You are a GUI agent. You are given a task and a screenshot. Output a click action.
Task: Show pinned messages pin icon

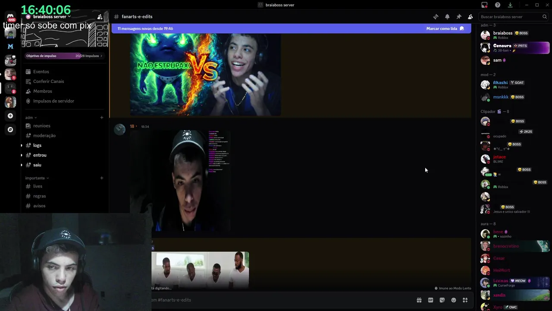coord(459,16)
